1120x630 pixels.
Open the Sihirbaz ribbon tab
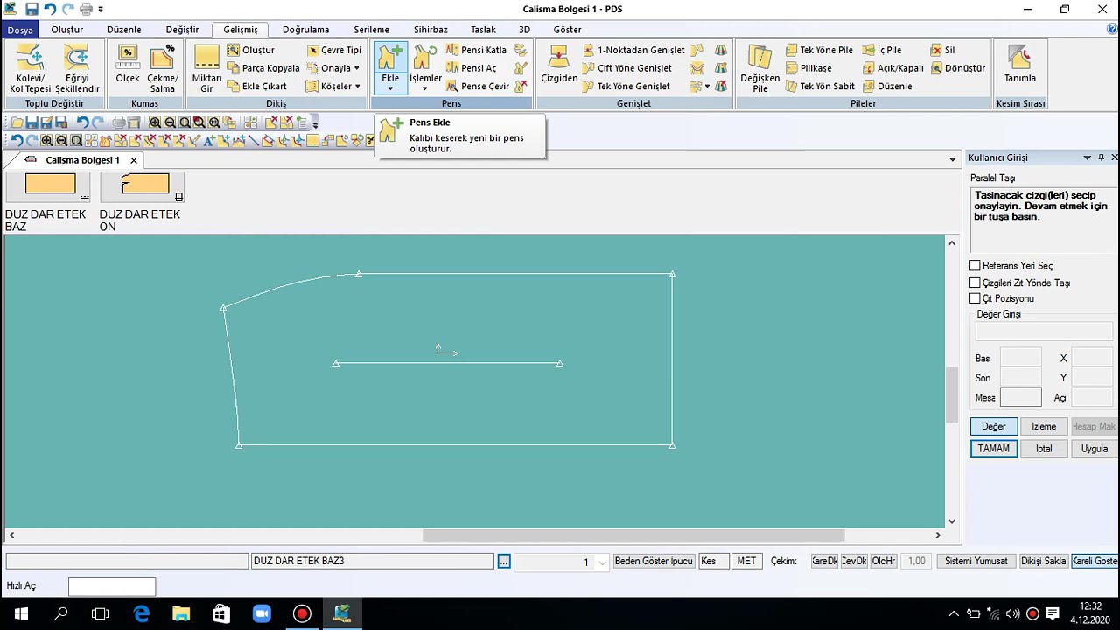[430, 30]
